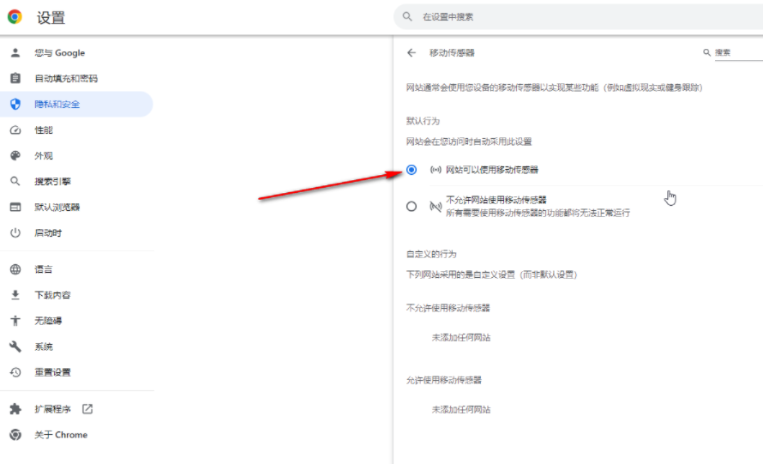Click the search icon next to 搜索 in 移动传感器 header
763x464 pixels.
pyautogui.click(x=706, y=52)
